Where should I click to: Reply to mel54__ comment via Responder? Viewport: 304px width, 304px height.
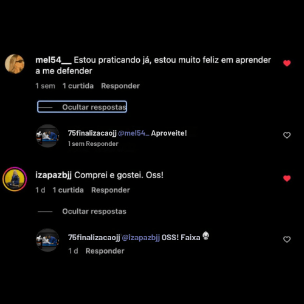[x=120, y=86]
